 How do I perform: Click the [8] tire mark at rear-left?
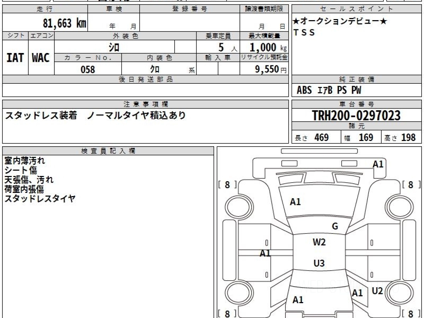click(x=227, y=314)
